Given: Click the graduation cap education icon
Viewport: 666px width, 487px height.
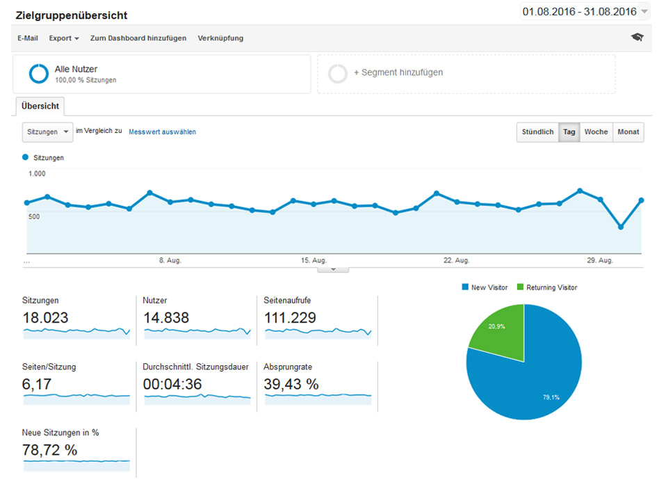Looking at the screenshot, I should click(x=637, y=38).
